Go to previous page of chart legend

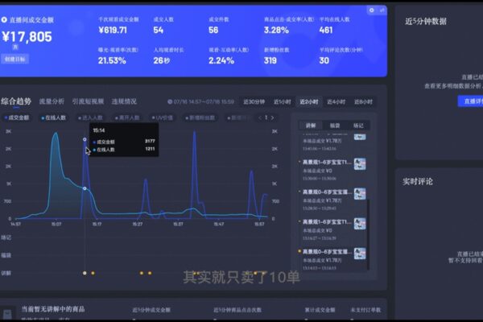(260, 118)
